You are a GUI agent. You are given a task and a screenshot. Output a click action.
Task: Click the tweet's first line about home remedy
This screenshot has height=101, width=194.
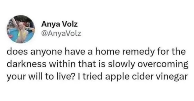96,52
